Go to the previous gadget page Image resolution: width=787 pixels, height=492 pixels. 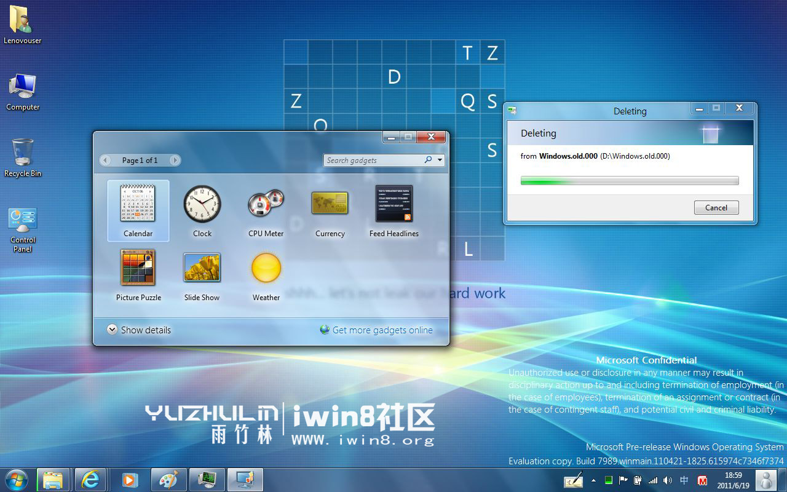point(105,160)
